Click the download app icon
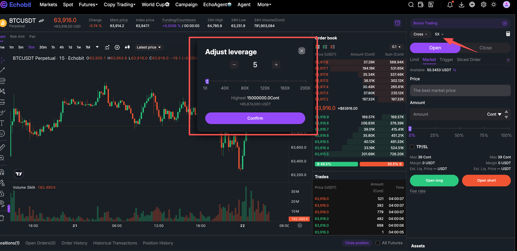The image size is (517, 251). [x=462, y=5]
